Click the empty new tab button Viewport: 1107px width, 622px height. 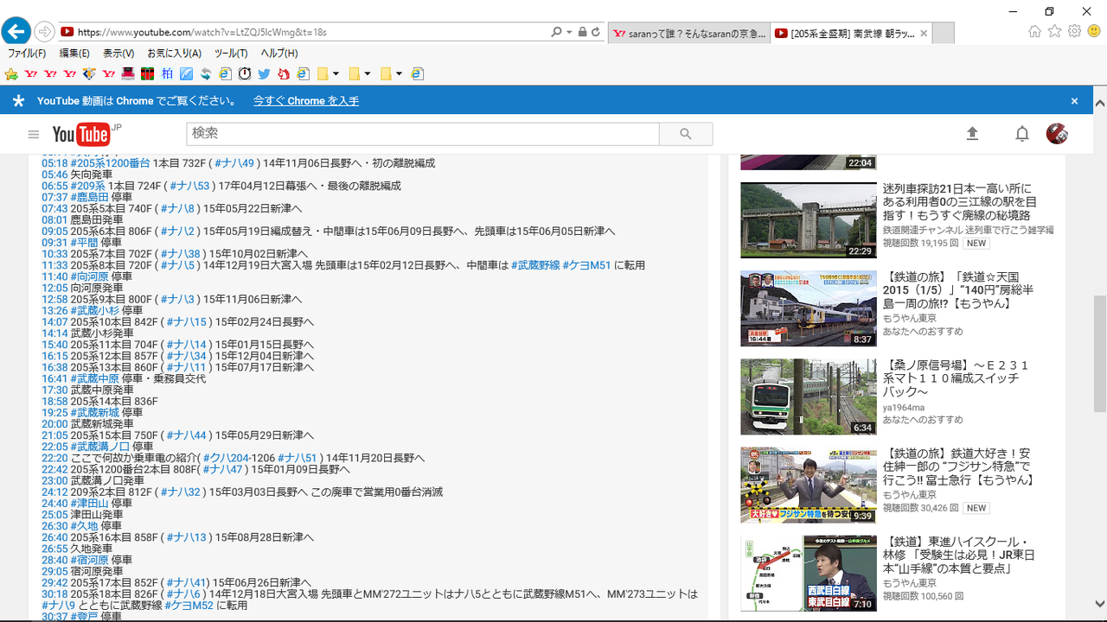(944, 34)
